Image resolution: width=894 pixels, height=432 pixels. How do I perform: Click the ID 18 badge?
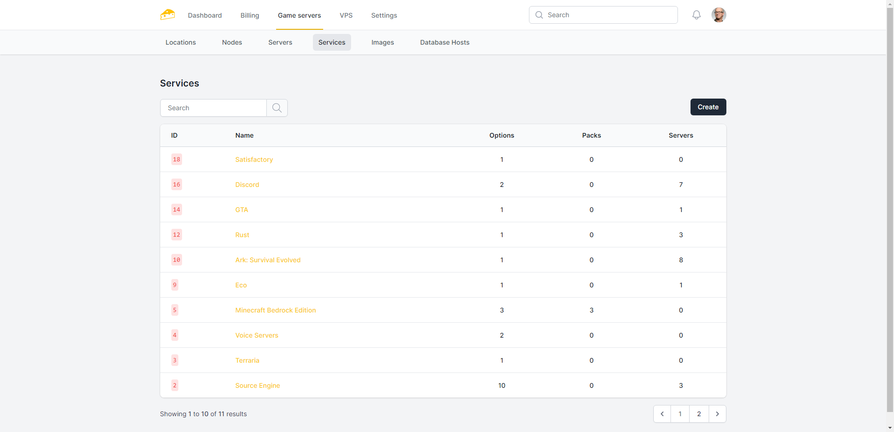(x=176, y=160)
